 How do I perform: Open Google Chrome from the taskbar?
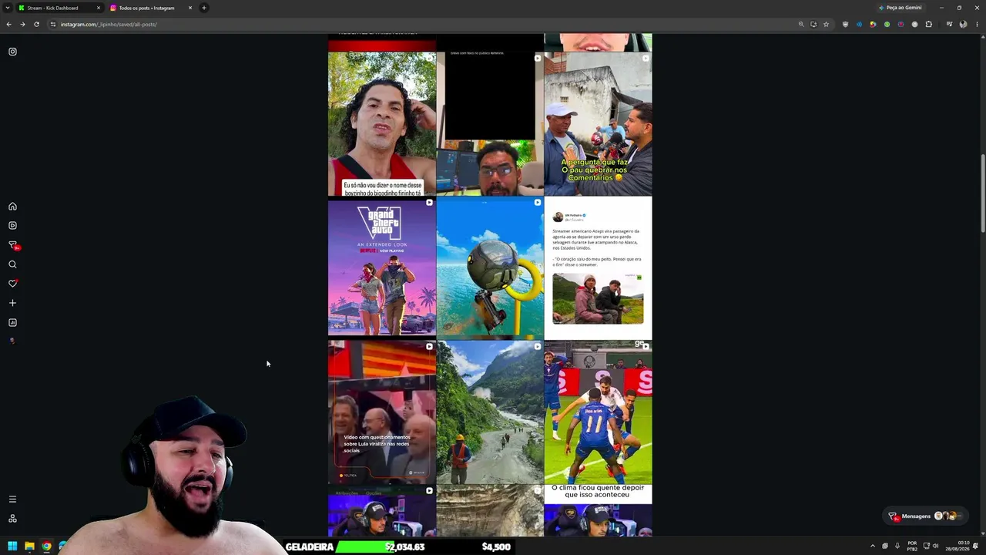[46, 547]
